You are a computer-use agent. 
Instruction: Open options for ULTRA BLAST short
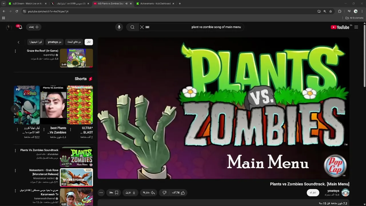(x=70, y=130)
